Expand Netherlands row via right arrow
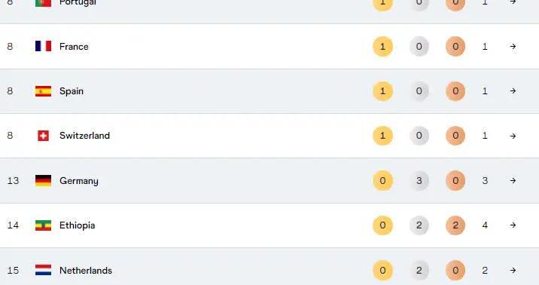The height and width of the screenshot is (285, 539). (x=513, y=270)
